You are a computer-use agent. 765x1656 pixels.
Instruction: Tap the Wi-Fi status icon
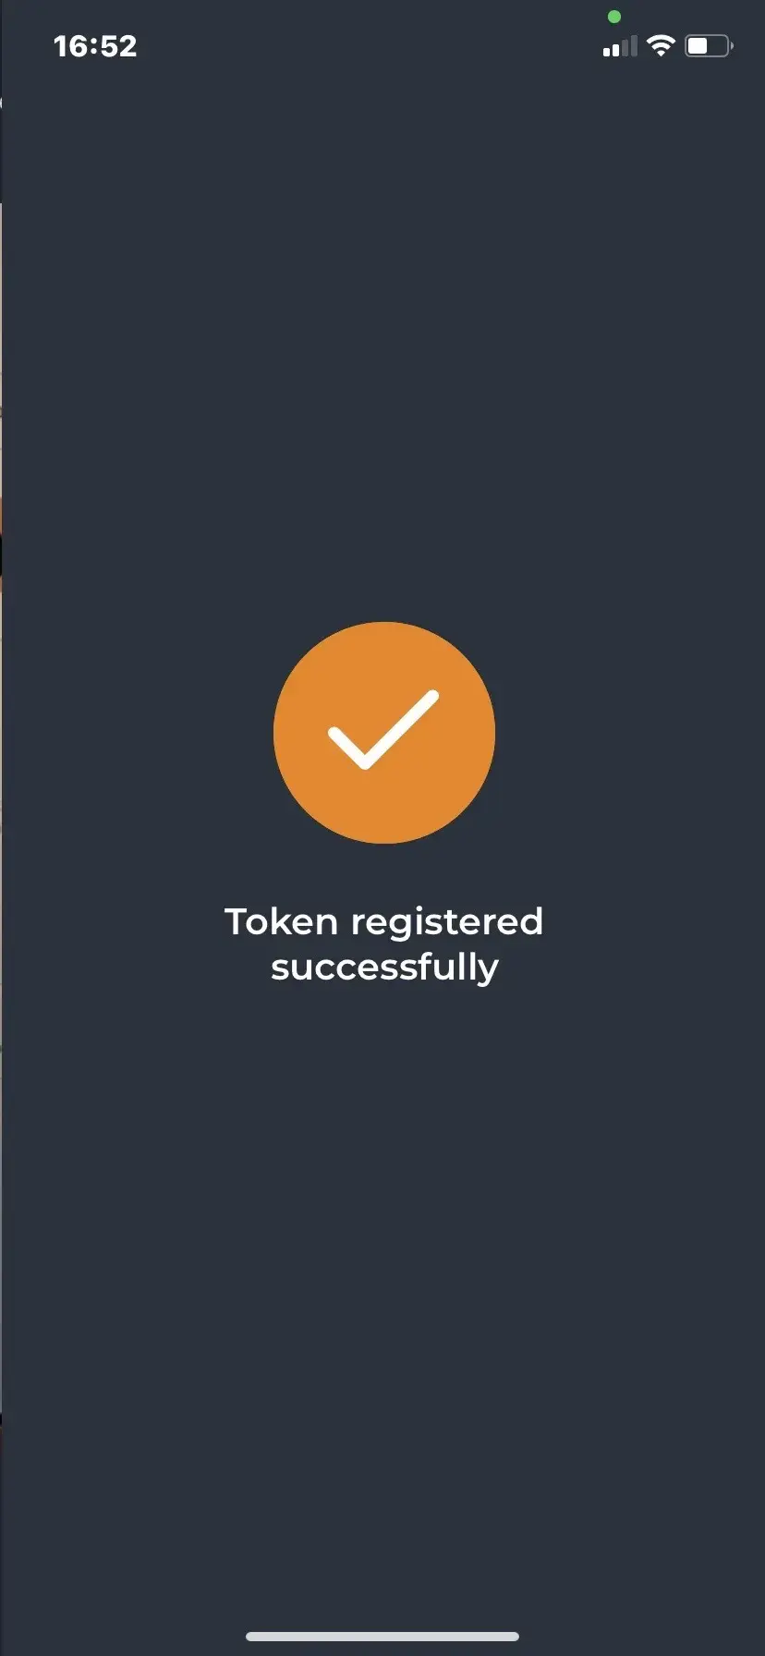click(x=661, y=45)
